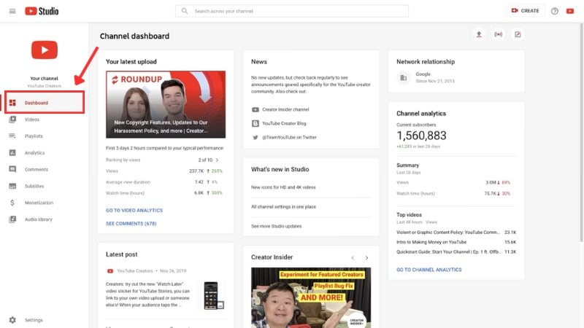Click GO TO VIDEO ANALYTICS link
Screen dimensions: 584x328
click(x=134, y=211)
